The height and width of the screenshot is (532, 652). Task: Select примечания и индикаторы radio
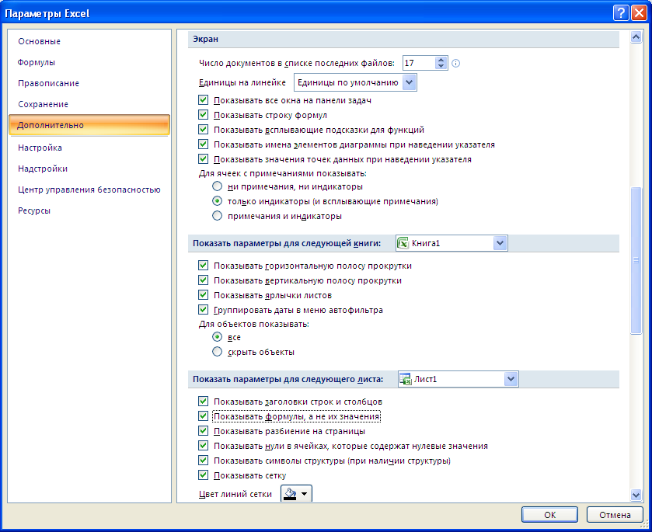click(217, 216)
